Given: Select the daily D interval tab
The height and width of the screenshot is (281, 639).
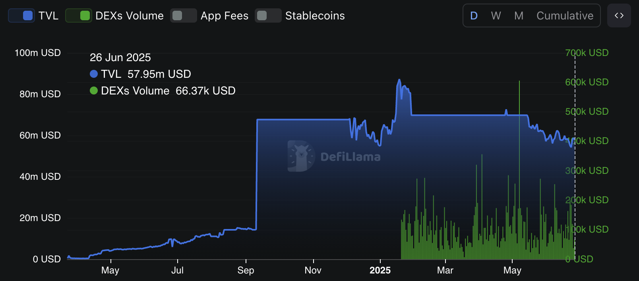Looking at the screenshot, I should (x=474, y=15).
